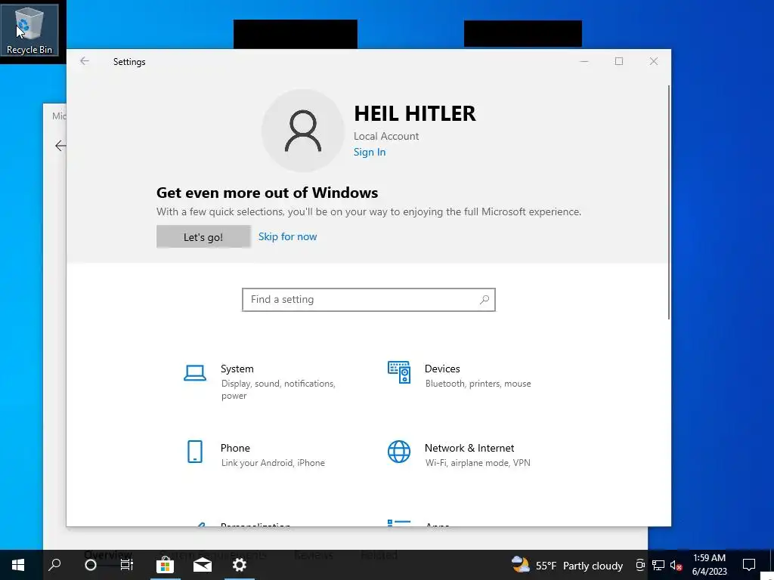Click 'Get even more out of Windows' heading
774x580 pixels.
[267, 193]
